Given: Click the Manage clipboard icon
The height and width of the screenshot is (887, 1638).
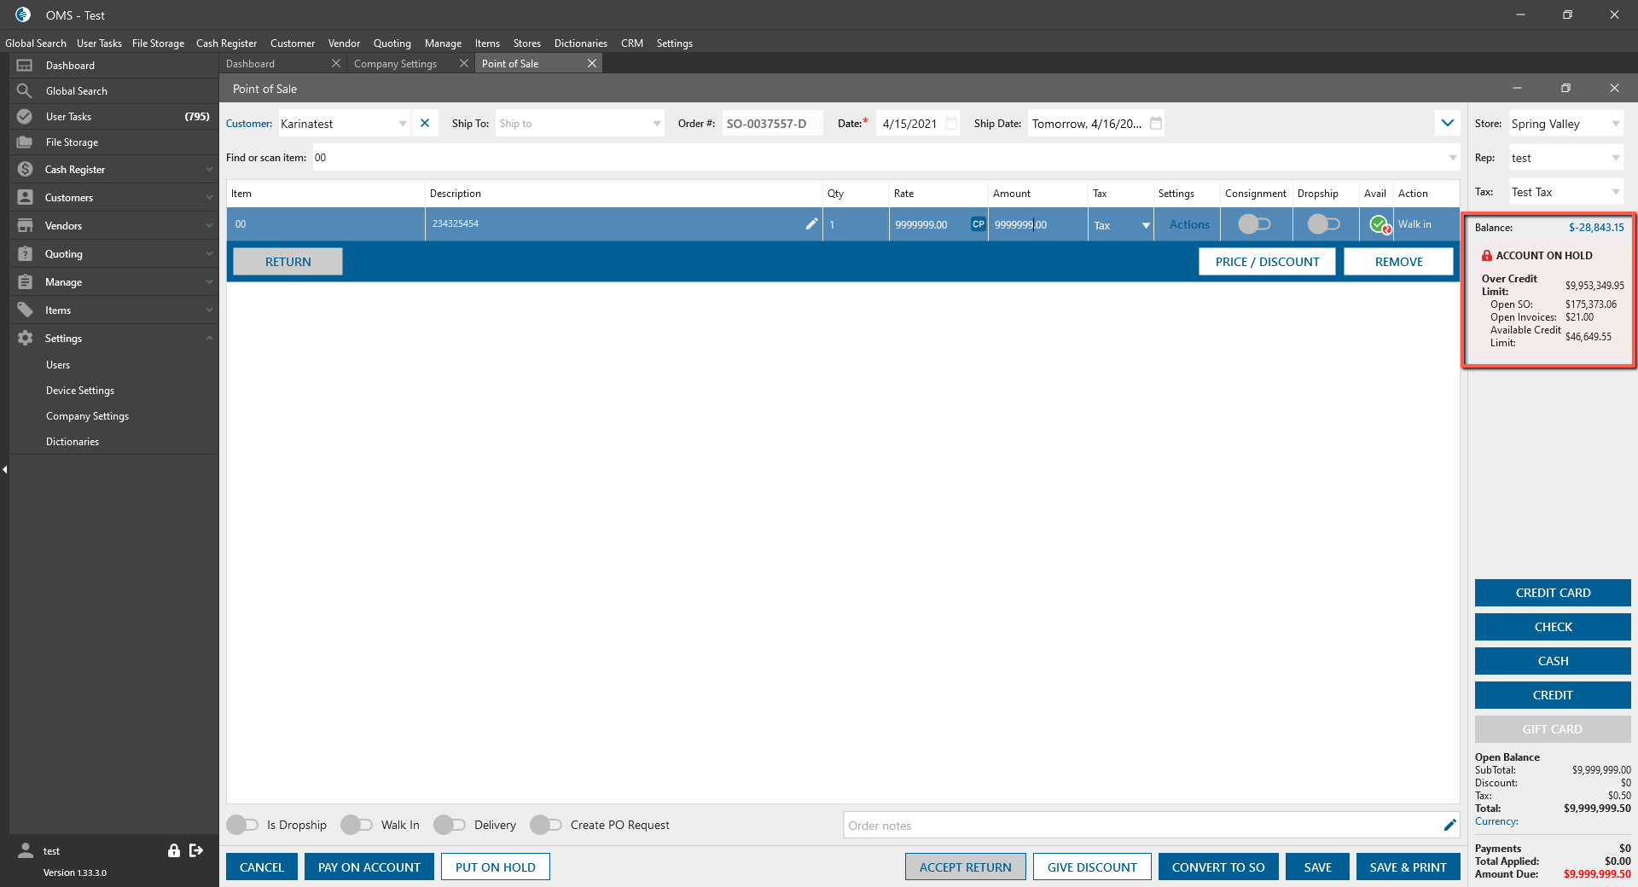Looking at the screenshot, I should [x=25, y=281].
